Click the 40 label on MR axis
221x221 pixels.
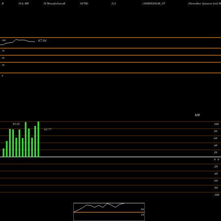point(216,145)
